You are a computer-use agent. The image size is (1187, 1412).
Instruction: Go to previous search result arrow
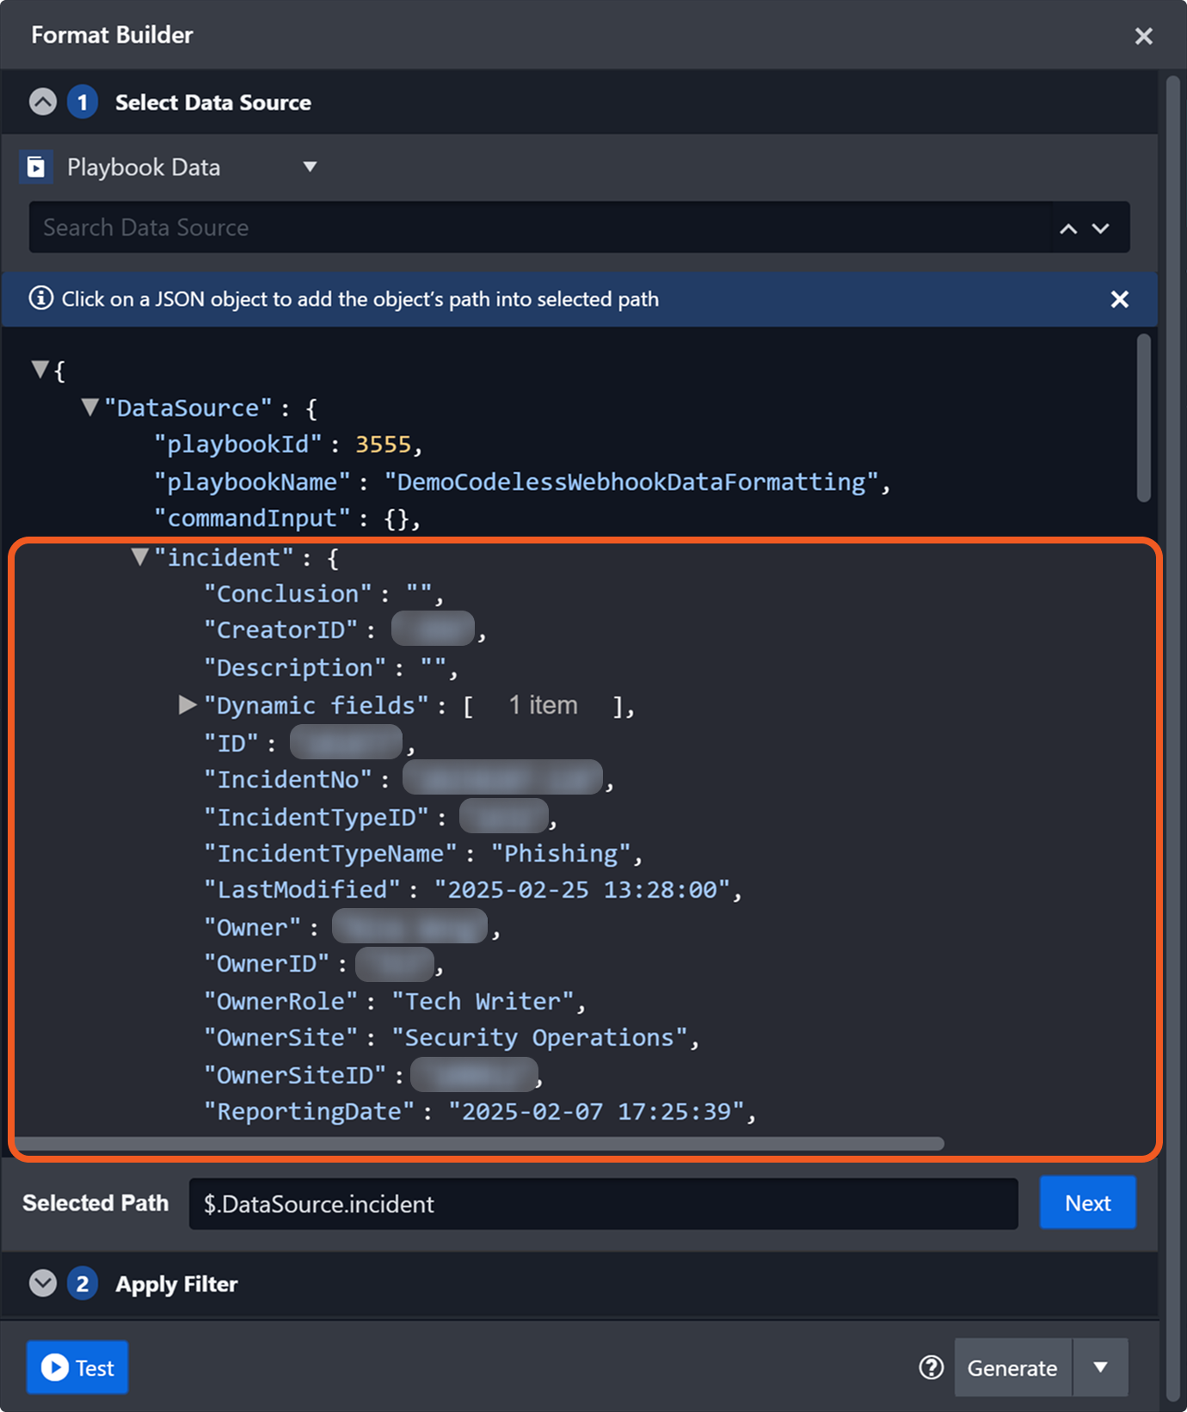[1068, 228]
